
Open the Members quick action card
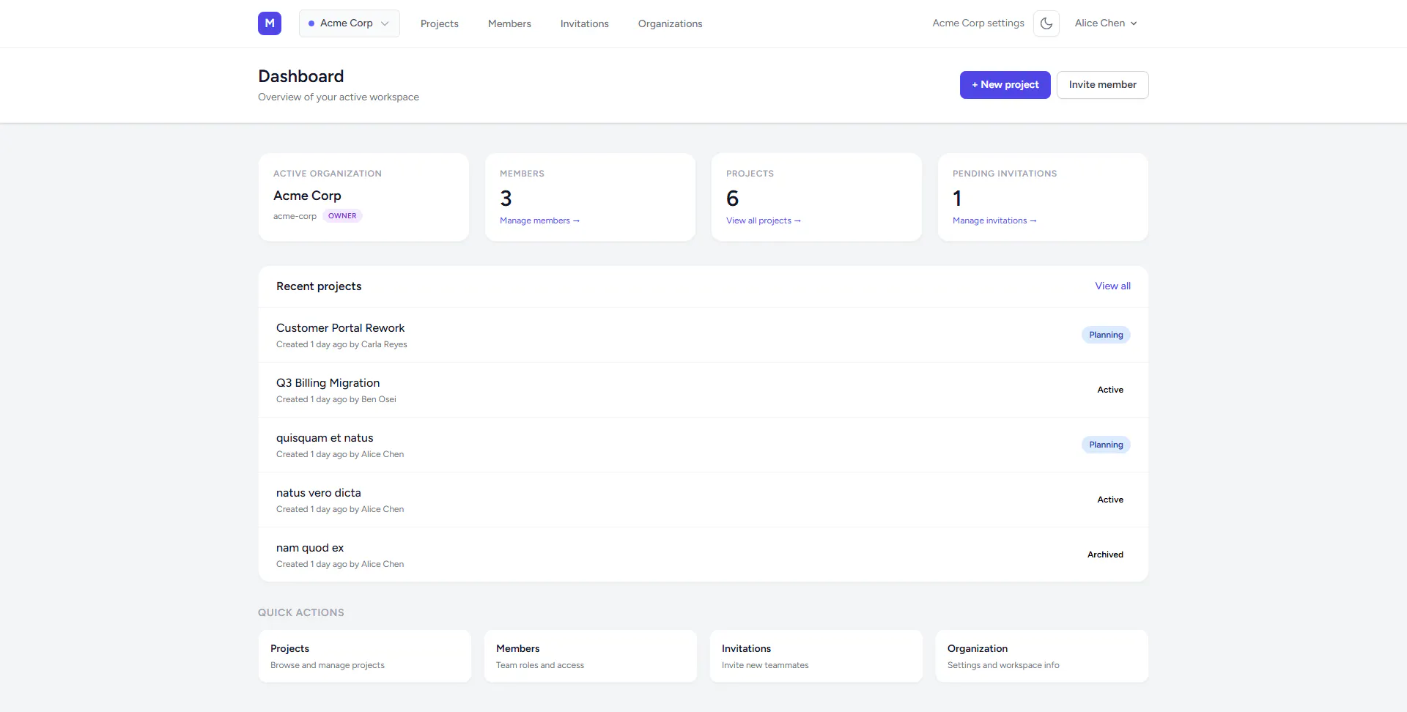[591, 656]
